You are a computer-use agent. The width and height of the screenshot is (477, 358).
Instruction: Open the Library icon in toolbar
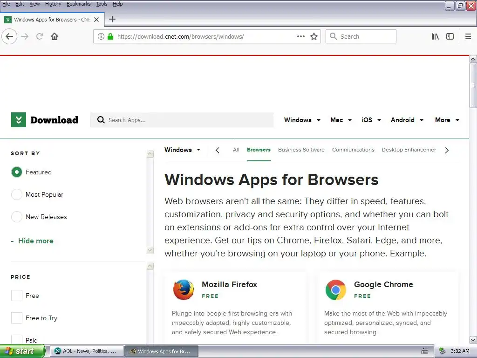[x=435, y=36]
